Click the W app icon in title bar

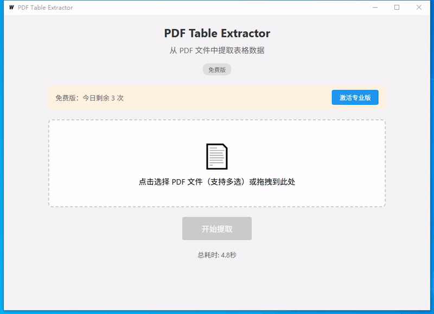pos(11,8)
